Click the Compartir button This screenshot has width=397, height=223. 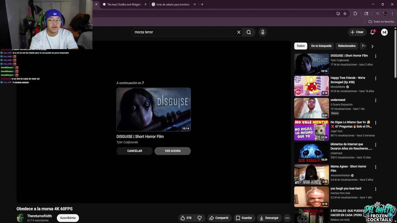tap(219, 218)
